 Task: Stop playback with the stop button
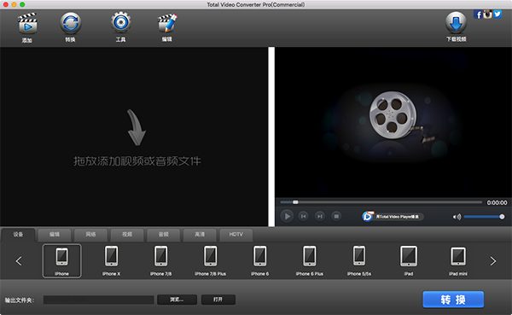click(x=336, y=216)
